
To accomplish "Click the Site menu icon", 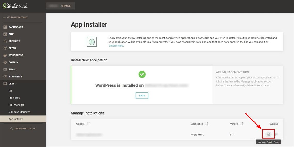I will 5,34.
